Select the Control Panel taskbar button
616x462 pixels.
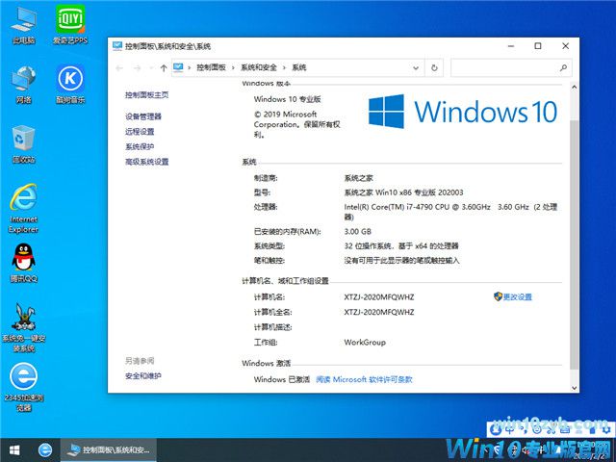[x=109, y=449]
